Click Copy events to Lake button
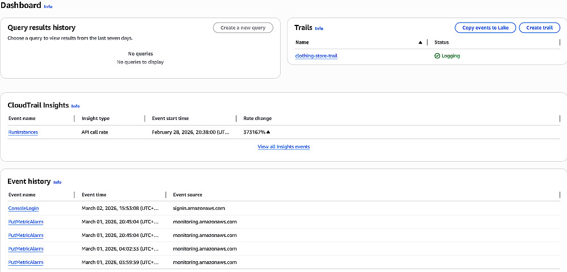The width and height of the screenshot is (567, 272). point(485,28)
